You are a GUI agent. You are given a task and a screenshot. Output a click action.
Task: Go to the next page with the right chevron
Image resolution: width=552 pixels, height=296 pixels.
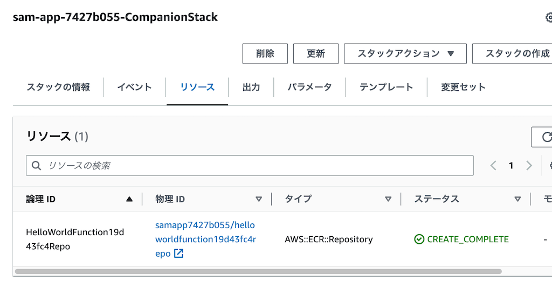click(529, 166)
